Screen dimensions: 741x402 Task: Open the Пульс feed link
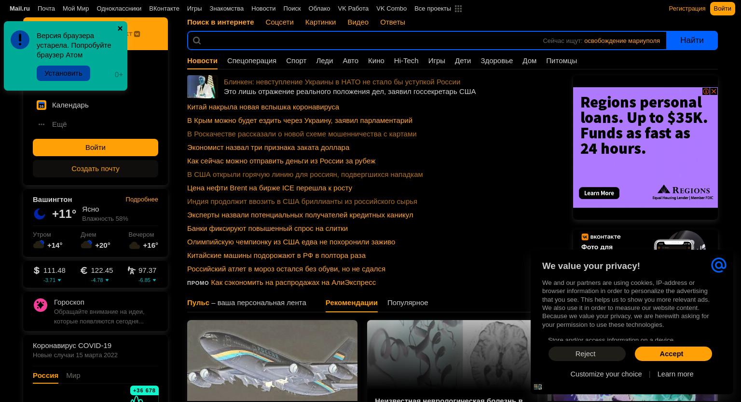coord(198,303)
